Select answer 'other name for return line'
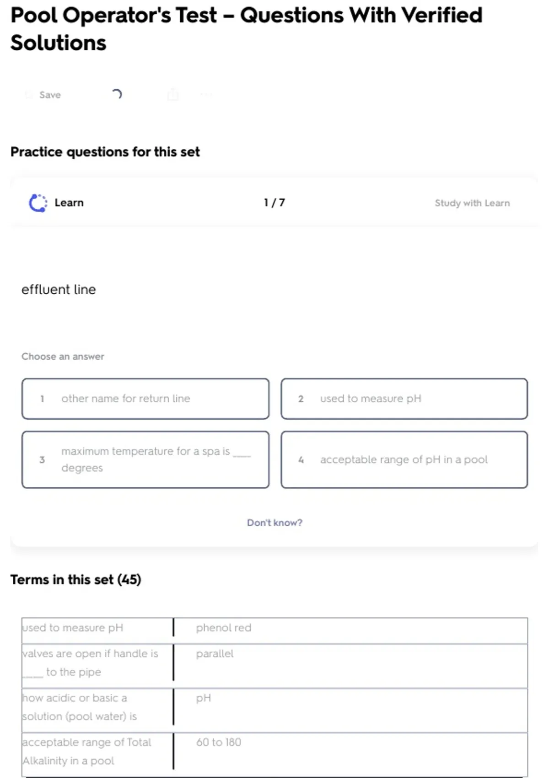This screenshot has width=549, height=778. pos(145,399)
